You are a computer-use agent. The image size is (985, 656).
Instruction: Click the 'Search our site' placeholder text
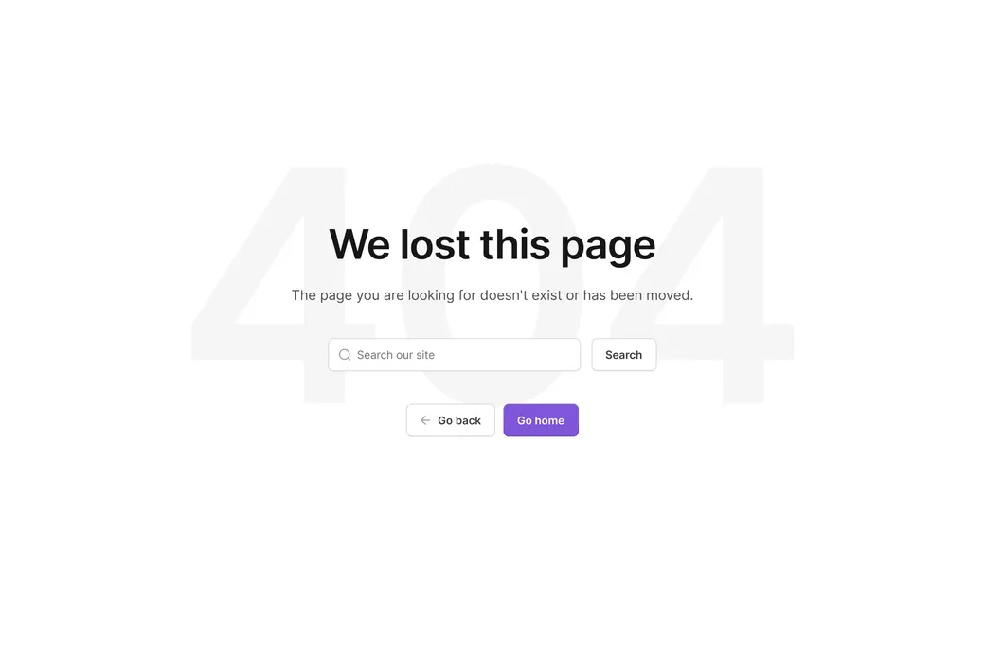pyautogui.click(x=396, y=355)
